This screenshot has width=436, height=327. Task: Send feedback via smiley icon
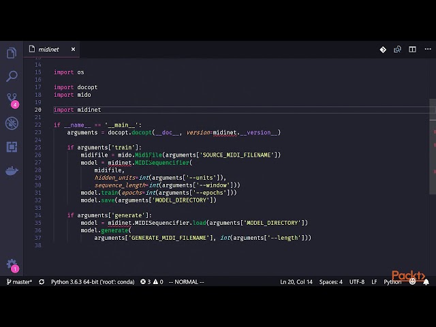click(412, 281)
